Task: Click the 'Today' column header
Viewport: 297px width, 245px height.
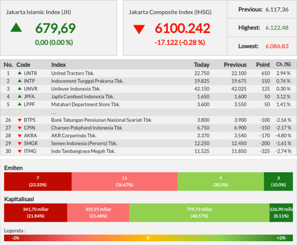Action: click(202, 65)
